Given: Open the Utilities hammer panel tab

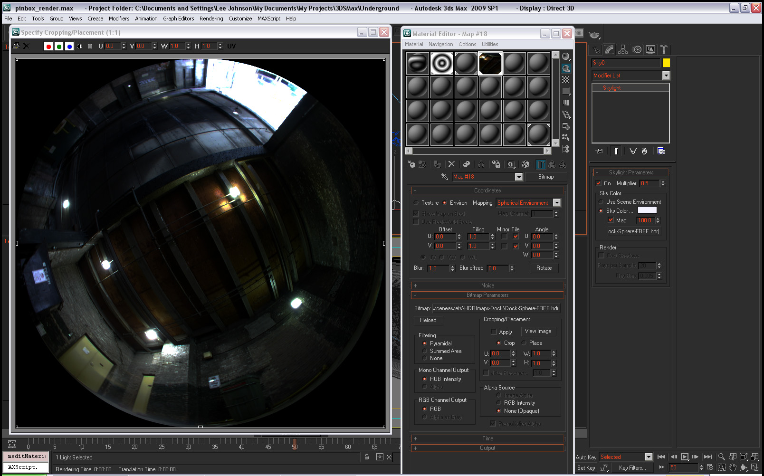Looking at the screenshot, I should [664, 49].
